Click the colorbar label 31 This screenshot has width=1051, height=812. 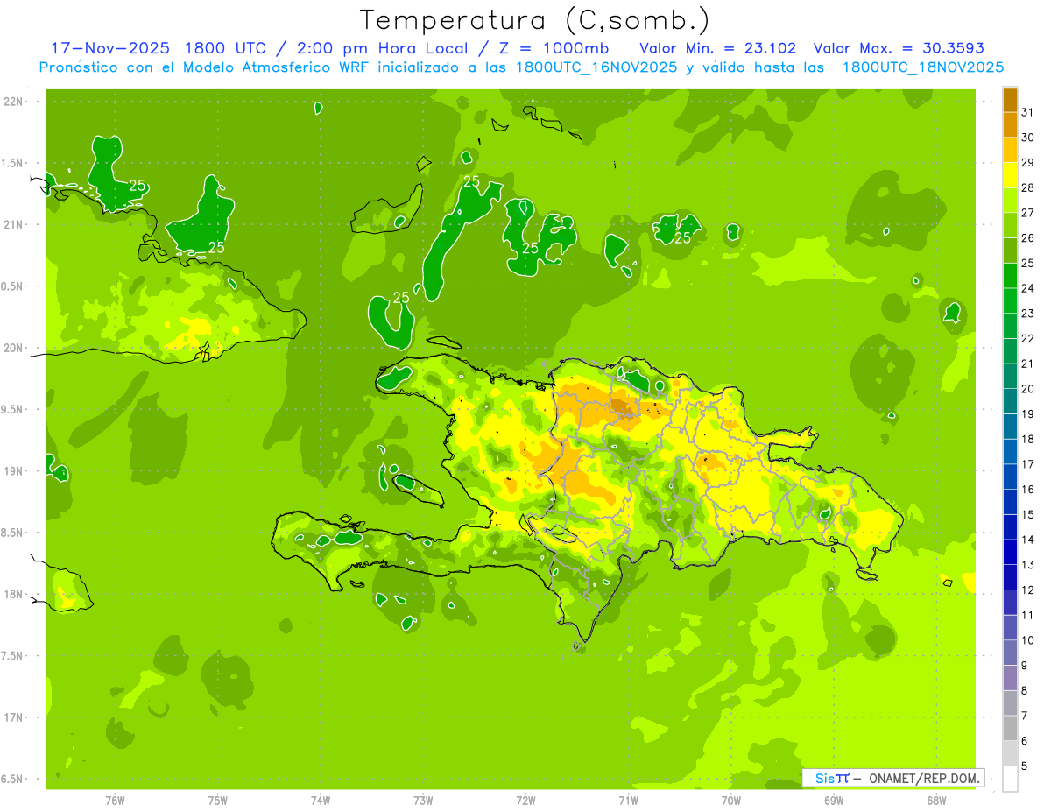tap(1028, 112)
